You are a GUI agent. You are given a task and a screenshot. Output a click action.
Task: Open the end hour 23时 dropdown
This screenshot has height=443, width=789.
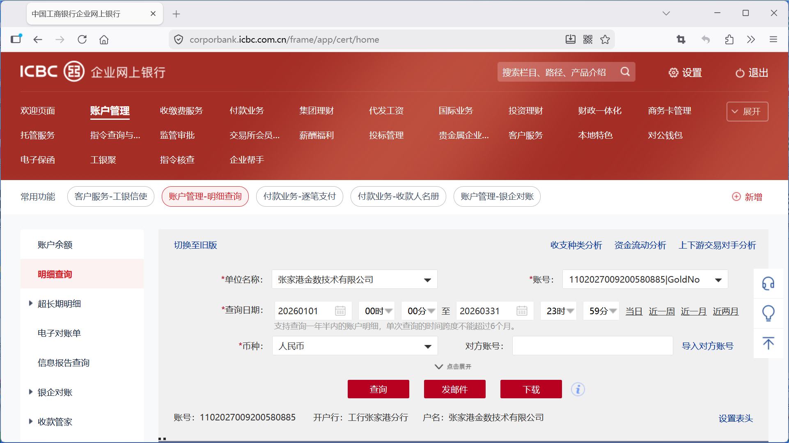(558, 311)
